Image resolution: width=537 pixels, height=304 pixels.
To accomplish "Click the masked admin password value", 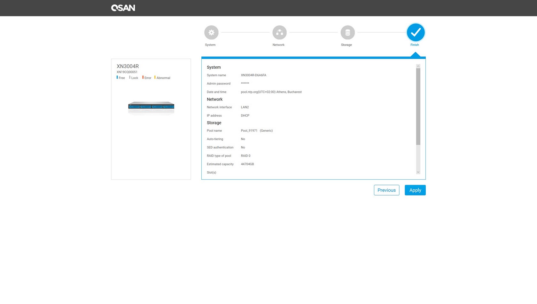I will click(245, 84).
